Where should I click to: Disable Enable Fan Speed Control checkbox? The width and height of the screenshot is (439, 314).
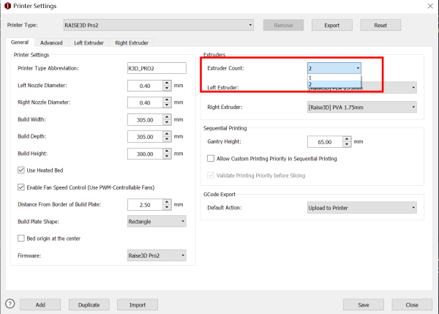pos(20,187)
